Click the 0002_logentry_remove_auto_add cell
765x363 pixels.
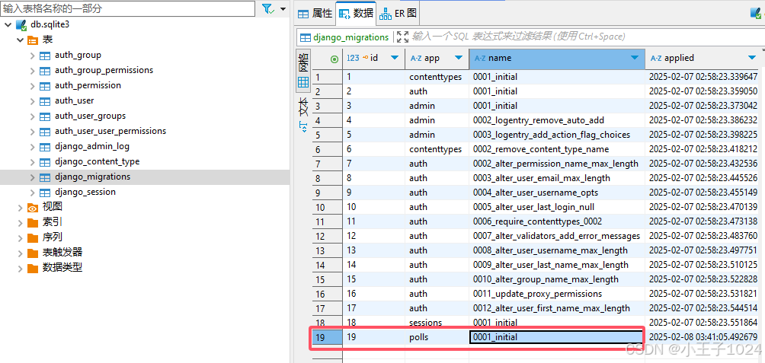pyautogui.click(x=557, y=120)
